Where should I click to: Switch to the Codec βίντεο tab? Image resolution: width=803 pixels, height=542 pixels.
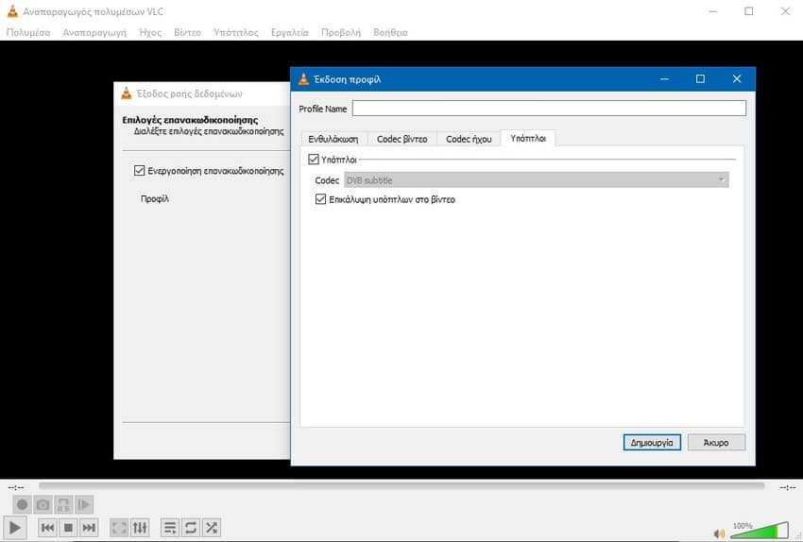click(402, 139)
